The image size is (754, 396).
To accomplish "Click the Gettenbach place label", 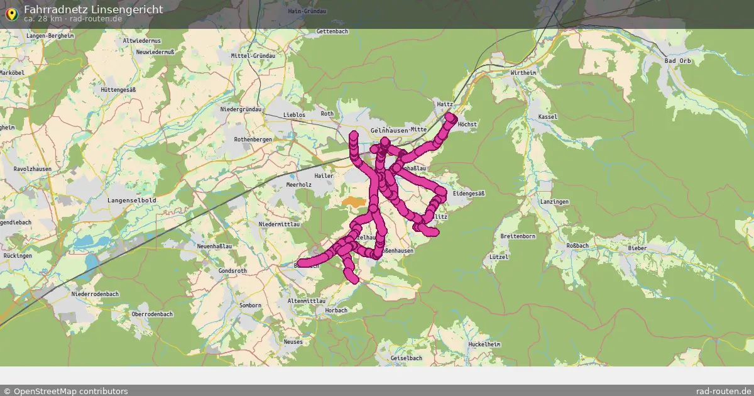I will (x=332, y=31).
